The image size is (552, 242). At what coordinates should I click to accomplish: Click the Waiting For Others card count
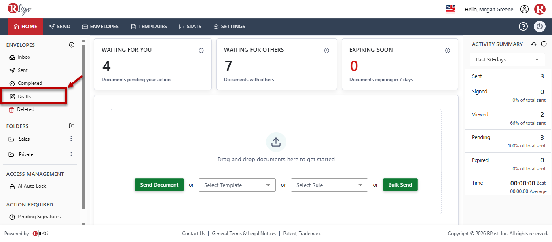coord(228,66)
